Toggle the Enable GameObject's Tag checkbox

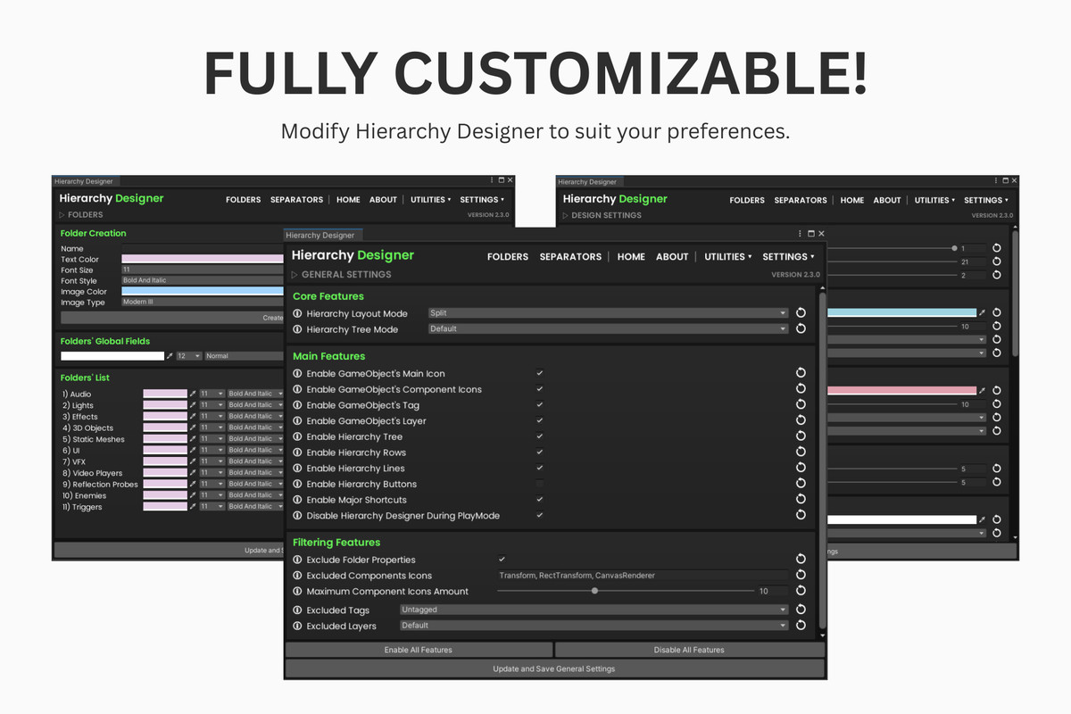[540, 405]
